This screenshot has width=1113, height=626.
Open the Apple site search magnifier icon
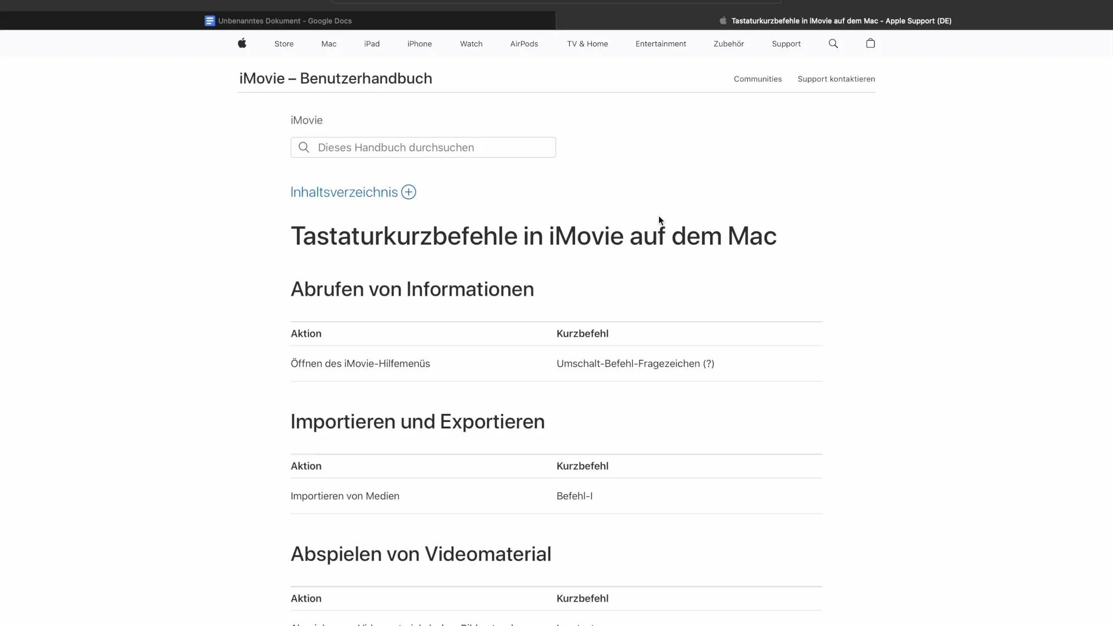[833, 43]
